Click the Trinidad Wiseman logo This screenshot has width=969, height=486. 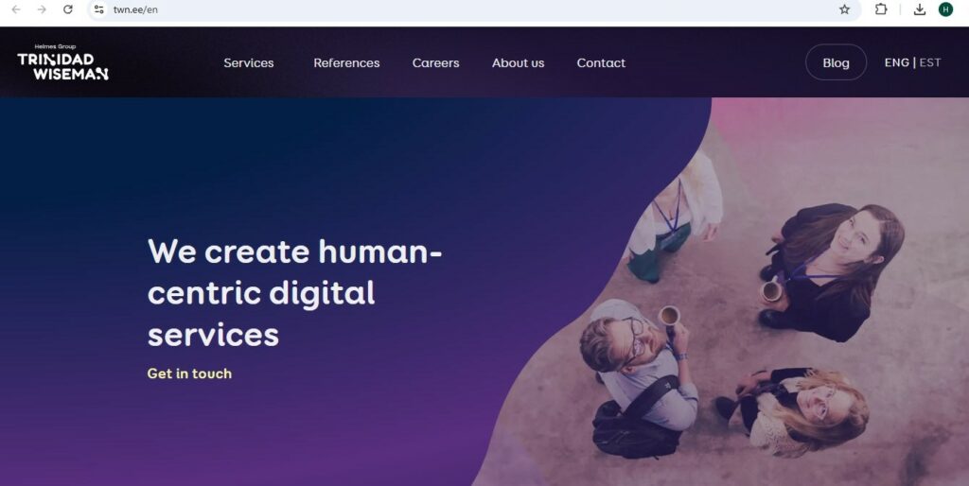63,62
